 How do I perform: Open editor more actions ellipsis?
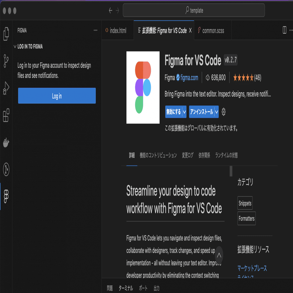pos(291,30)
